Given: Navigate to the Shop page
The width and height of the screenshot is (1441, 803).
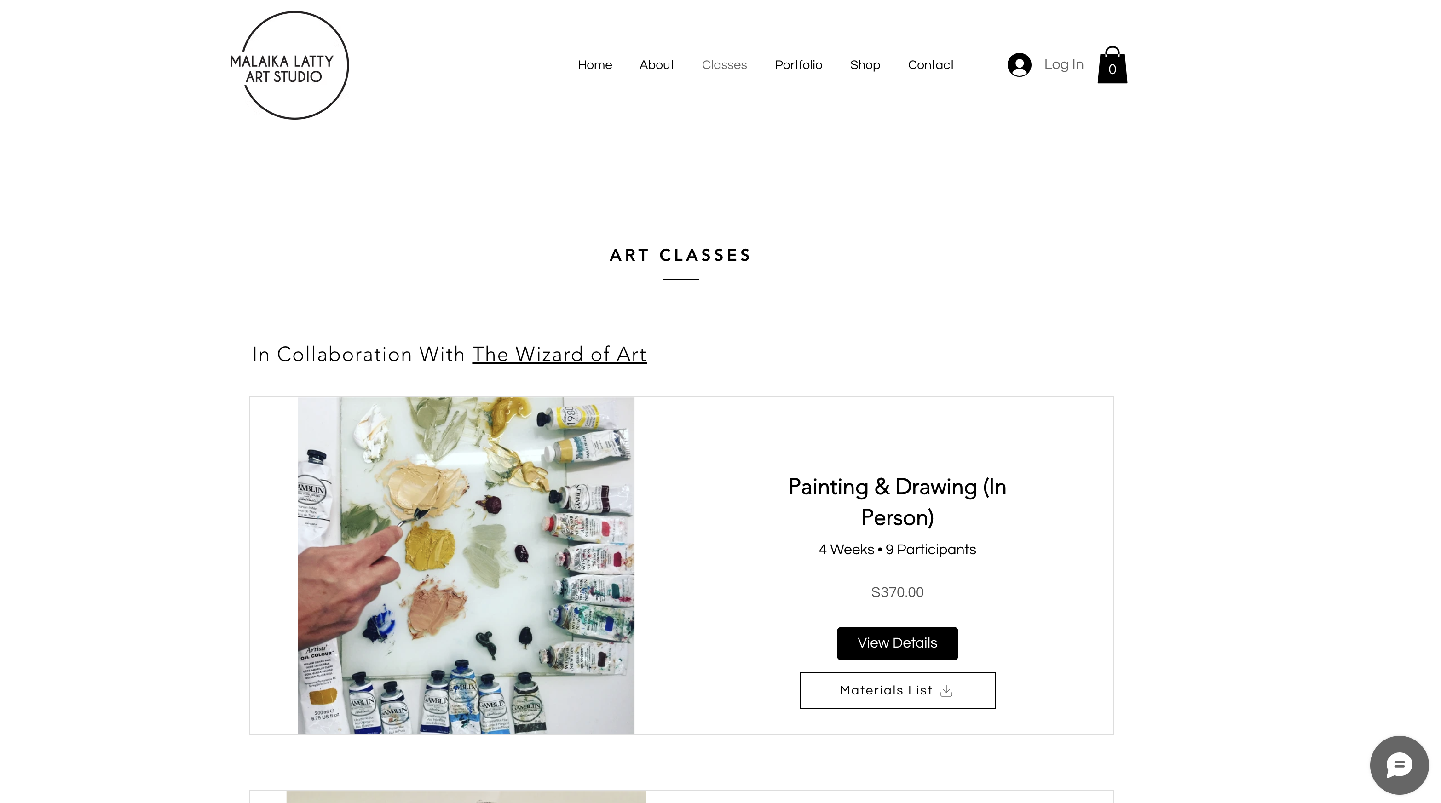Looking at the screenshot, I should 865,65.
